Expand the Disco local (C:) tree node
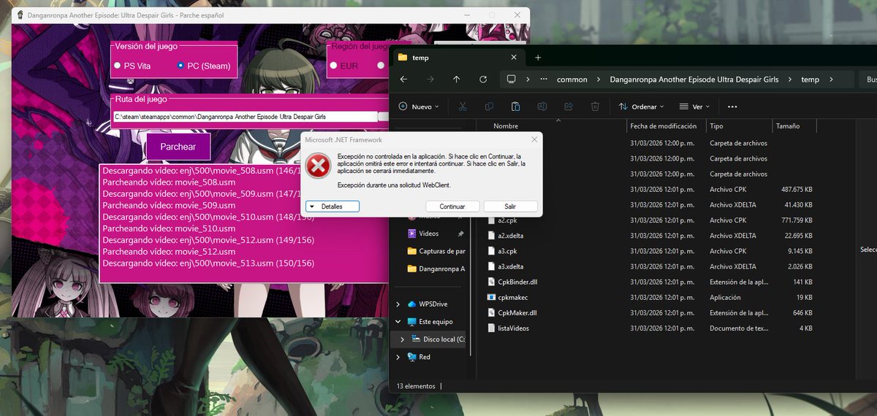This screenshot has height=416, width=877. tap(404, 339)
